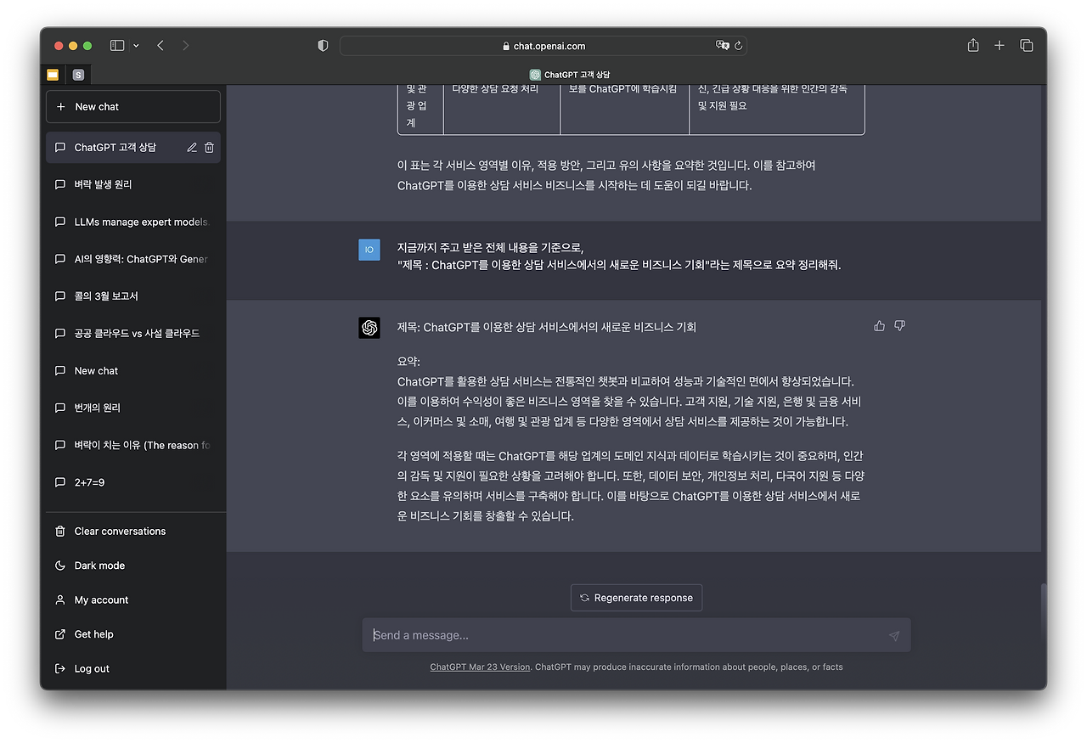
Task: Rate the response with thumbs down
Action: coord(899,325)
